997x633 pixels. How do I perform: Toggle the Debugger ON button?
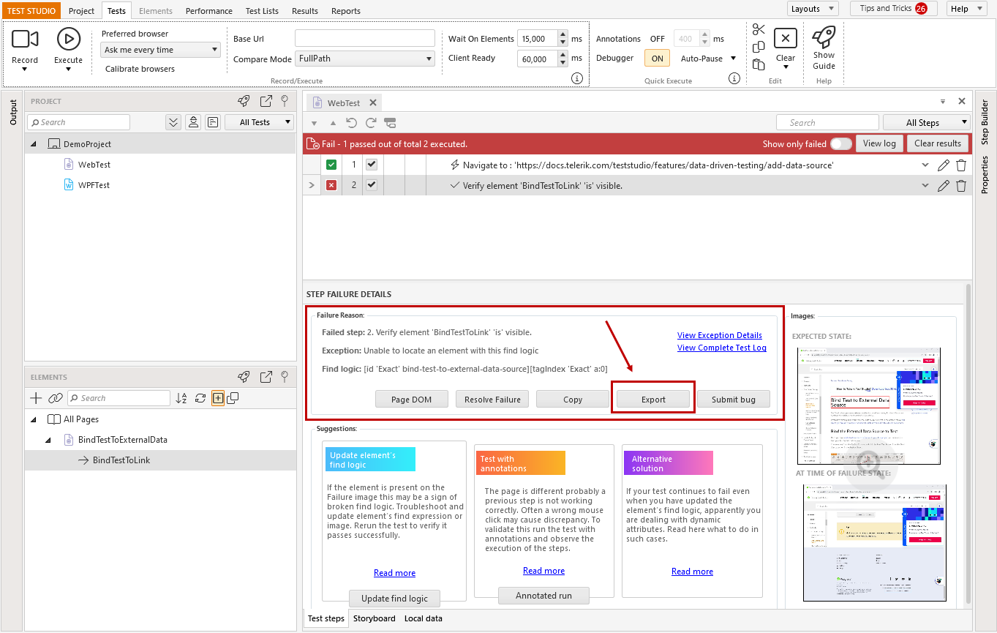pos(657,59)
